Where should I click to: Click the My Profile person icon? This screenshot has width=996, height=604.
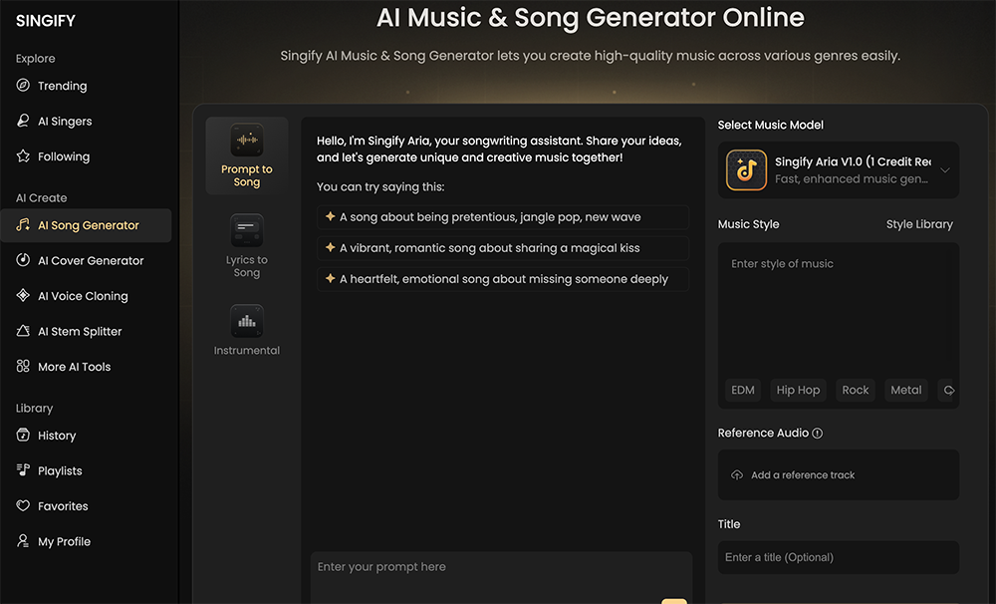[x=23, y=541]
